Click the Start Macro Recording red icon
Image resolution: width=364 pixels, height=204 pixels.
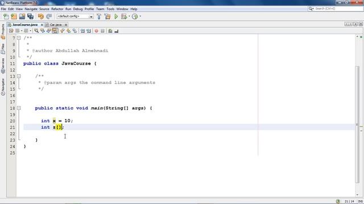point(96,31)
